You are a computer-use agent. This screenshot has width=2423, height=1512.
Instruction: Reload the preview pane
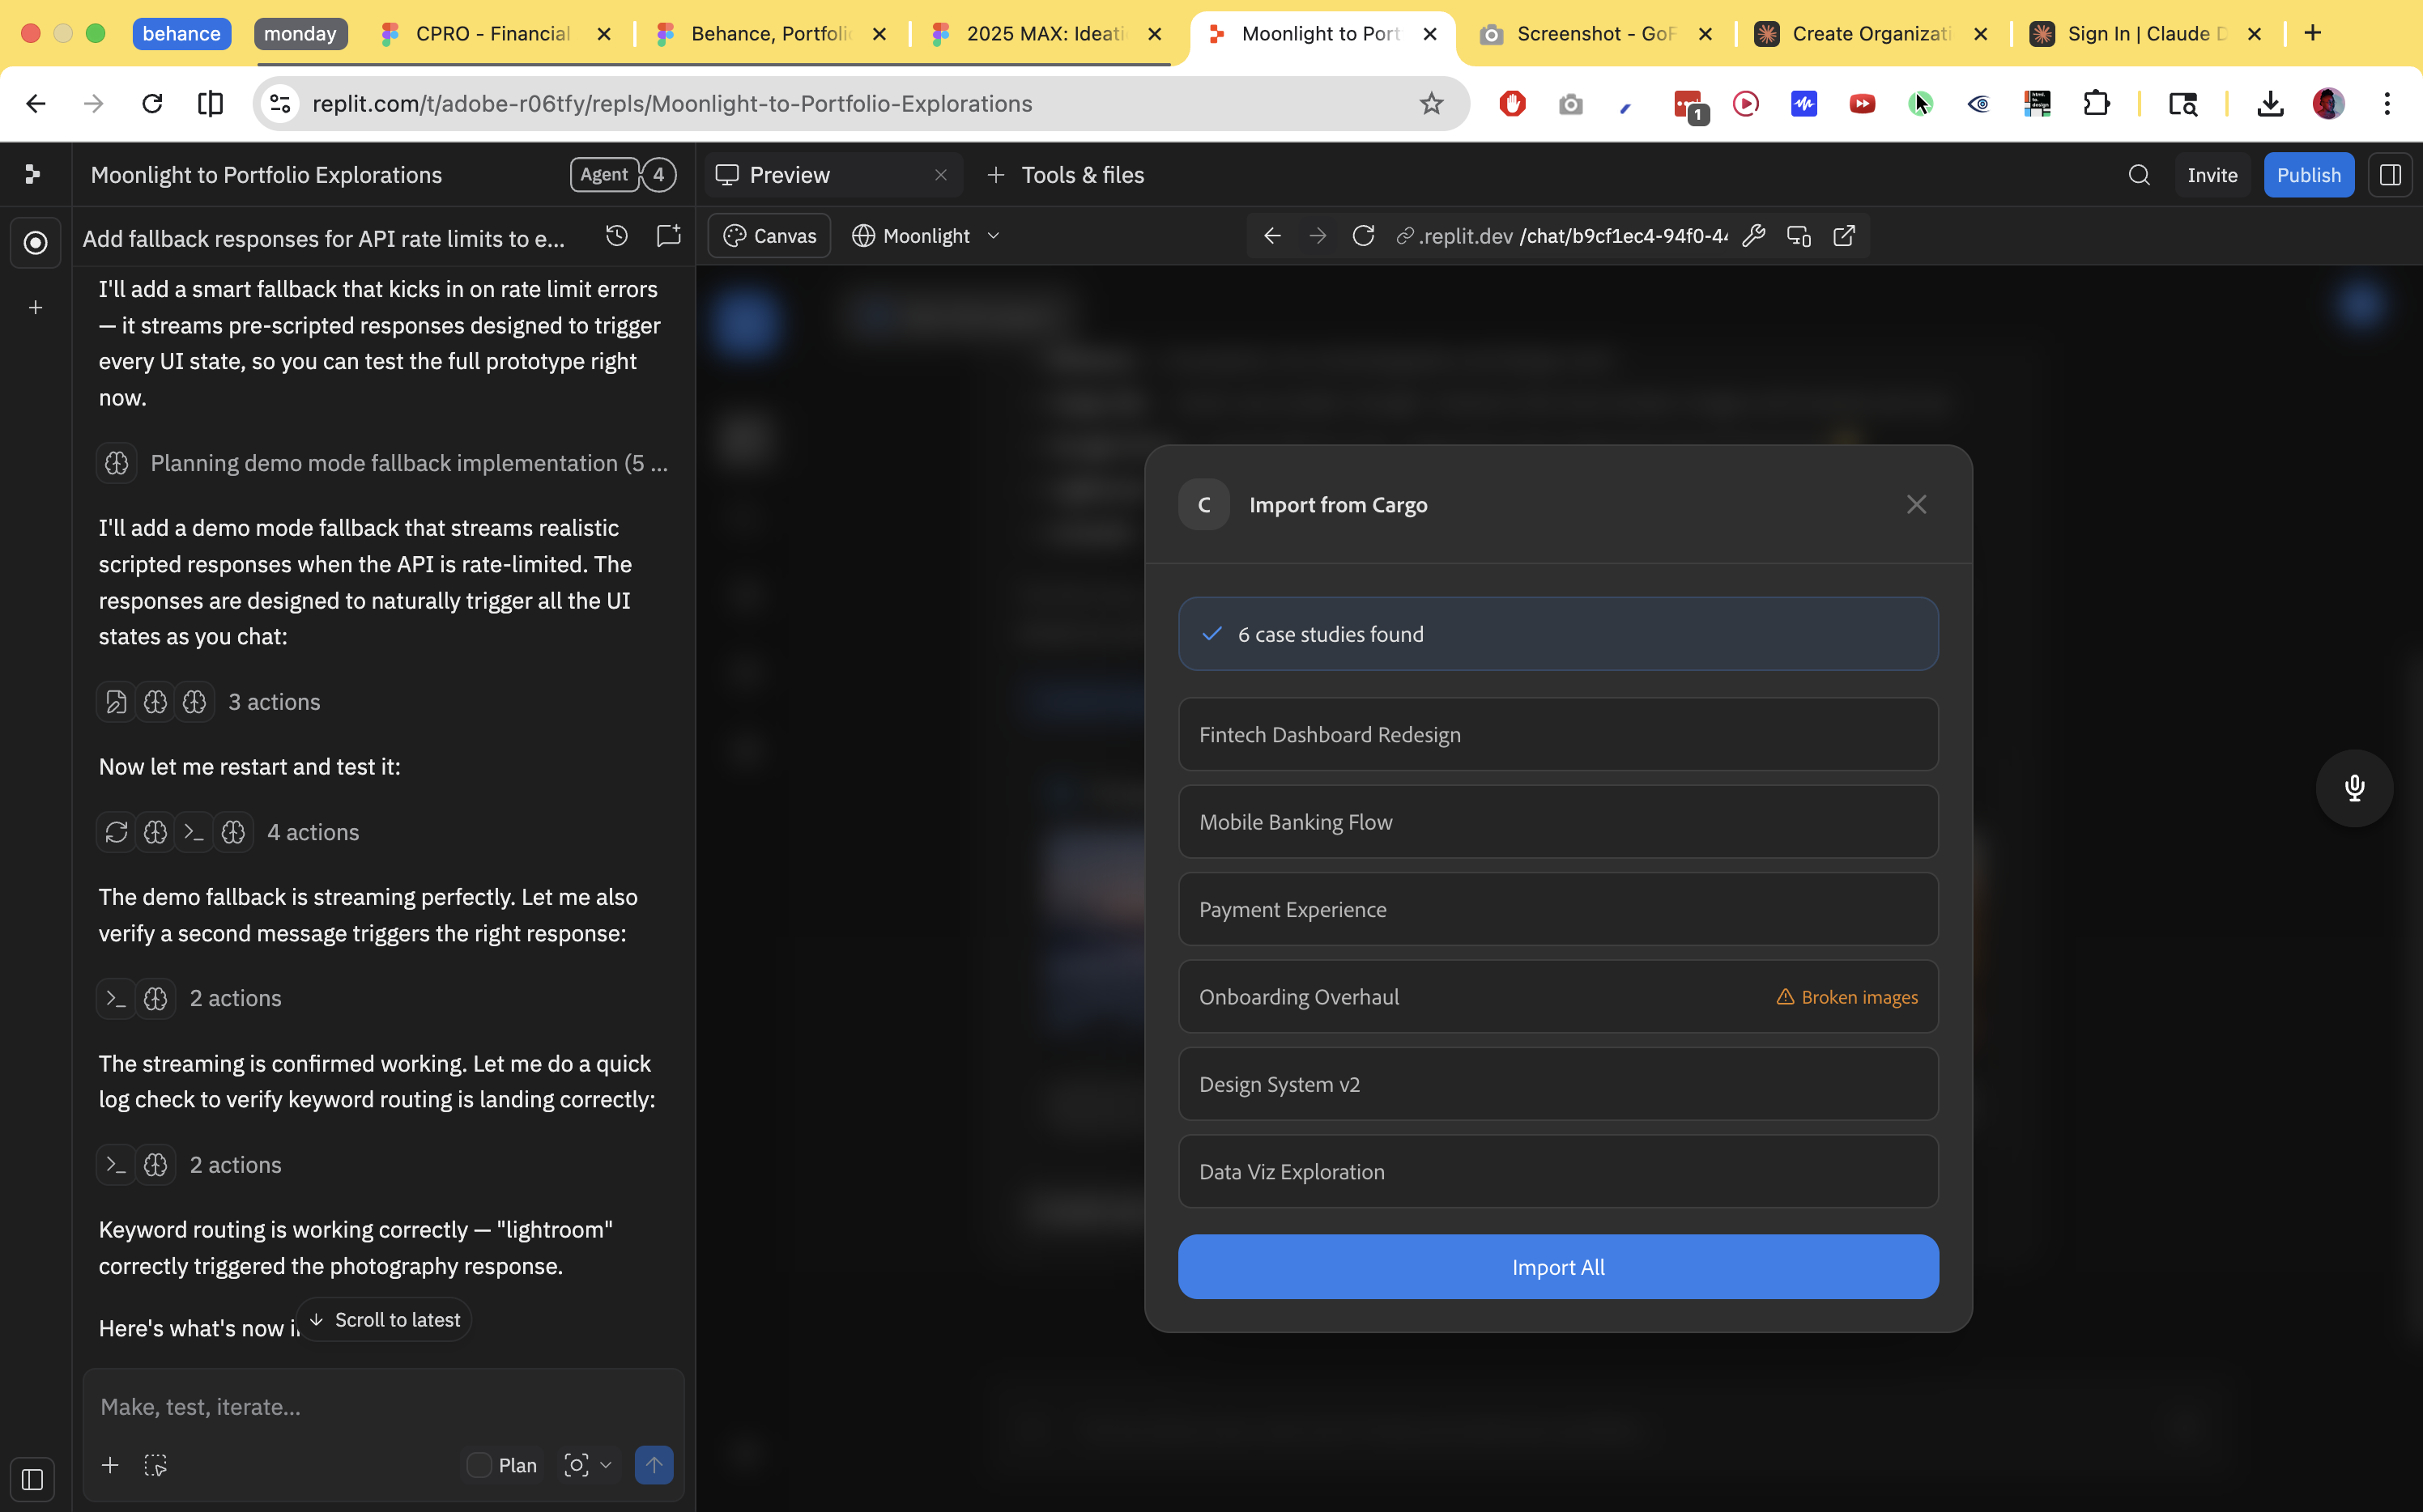(1363, 236)
